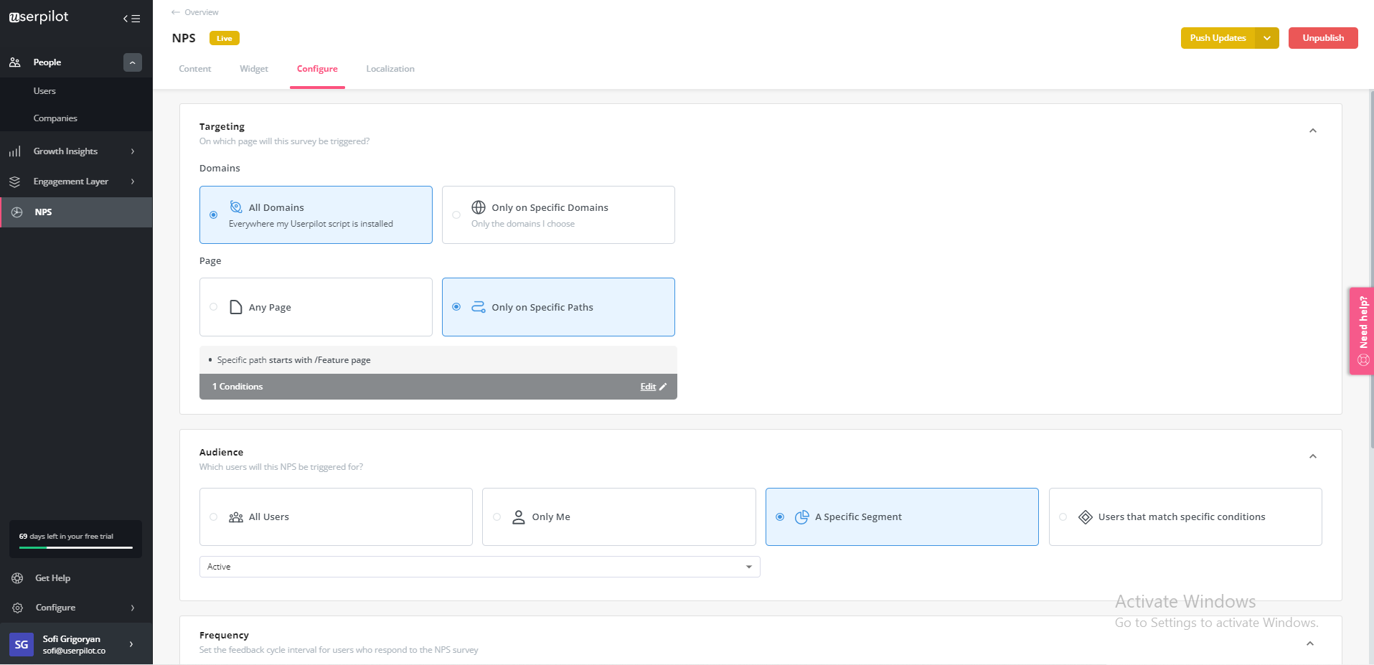Select the NPS target icon in sidebar
This screenshot has height=665, width=1374.
pos(16,212)
